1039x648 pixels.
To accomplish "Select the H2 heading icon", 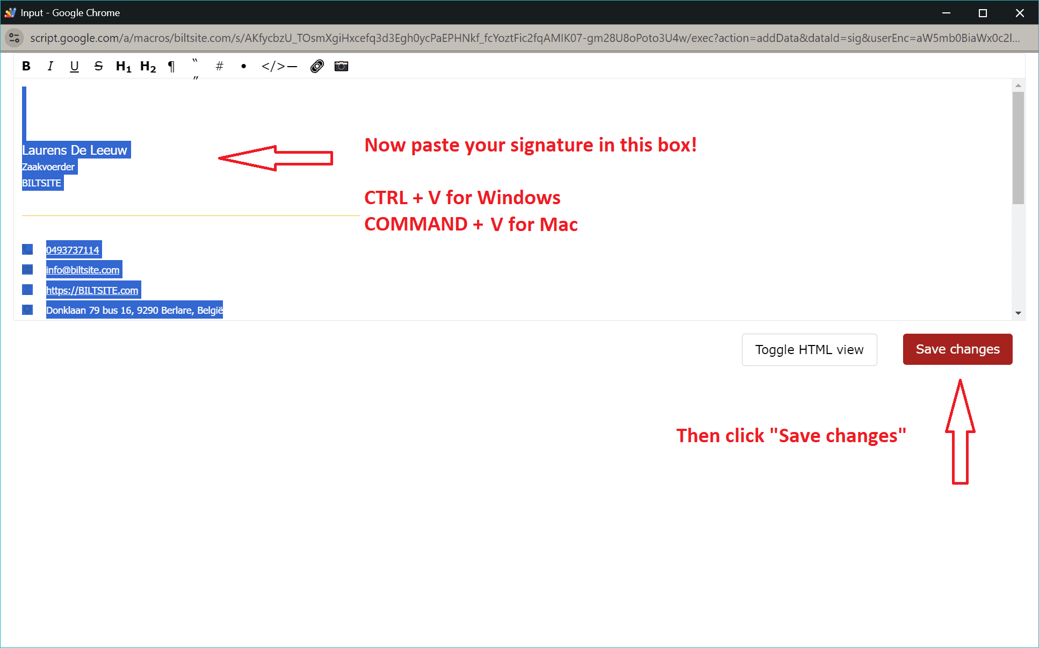I will point(147,67).
